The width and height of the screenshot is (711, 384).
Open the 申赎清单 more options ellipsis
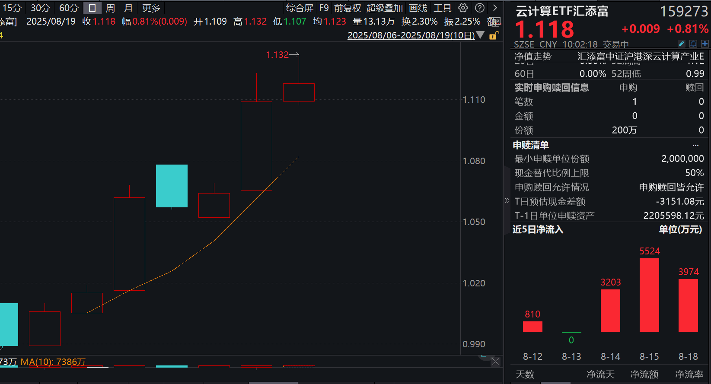695,145
